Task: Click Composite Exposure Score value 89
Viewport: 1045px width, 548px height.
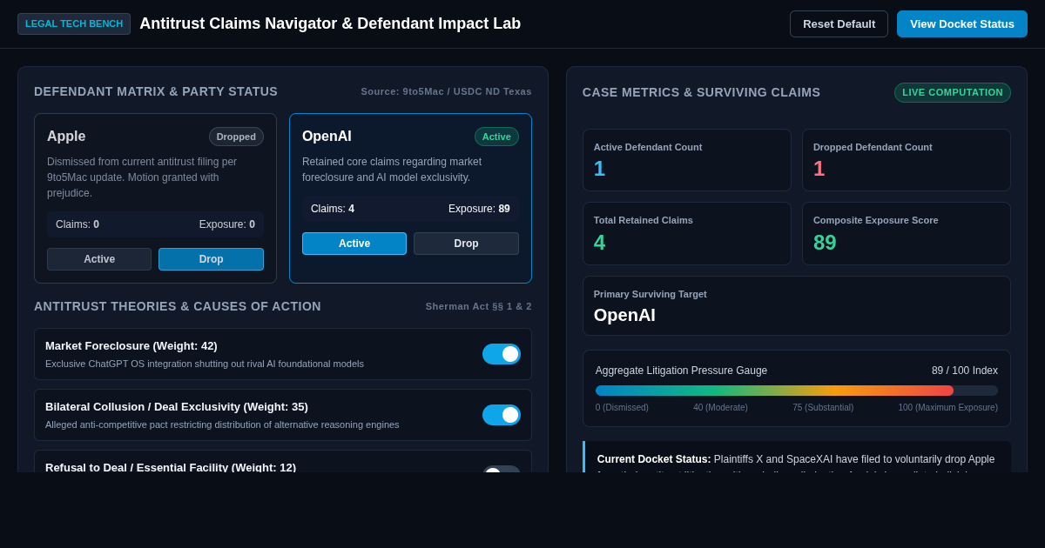Action: coord(825,243)
